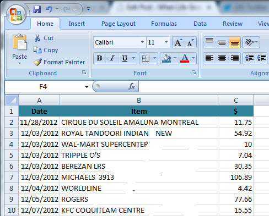This screenshot has height=216, width=269.
Task: Click the Copy text label
Action: [51, 50]
